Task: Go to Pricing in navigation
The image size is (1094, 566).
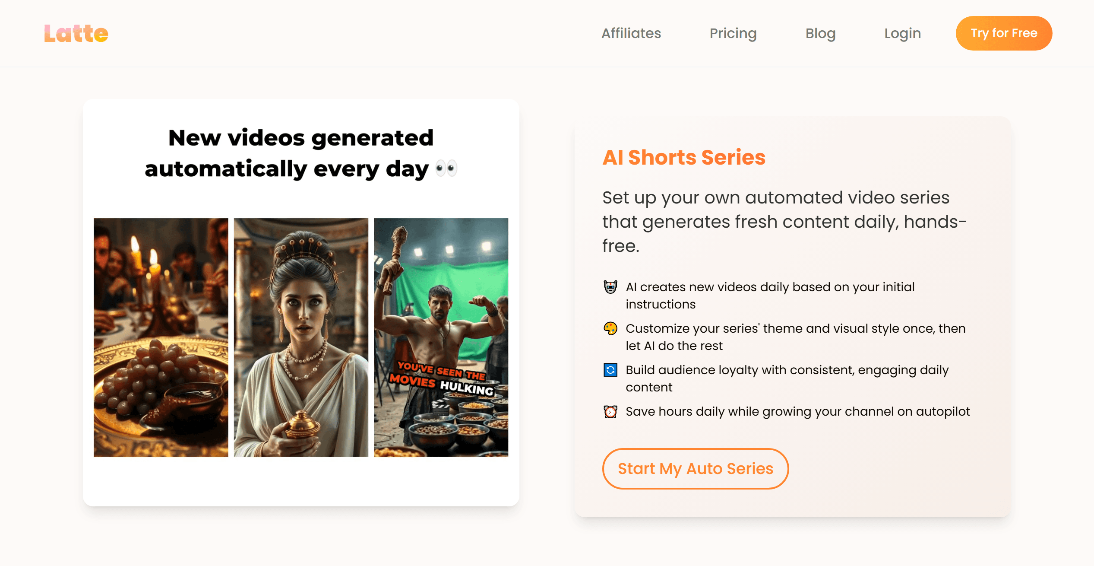Action: 733,33
